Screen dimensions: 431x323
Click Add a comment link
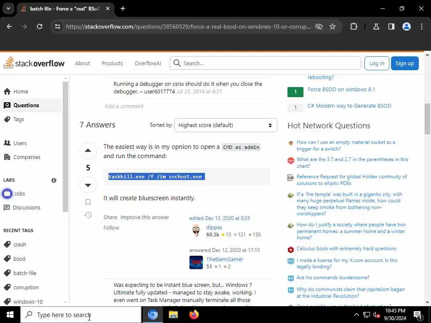pos(124,106)
